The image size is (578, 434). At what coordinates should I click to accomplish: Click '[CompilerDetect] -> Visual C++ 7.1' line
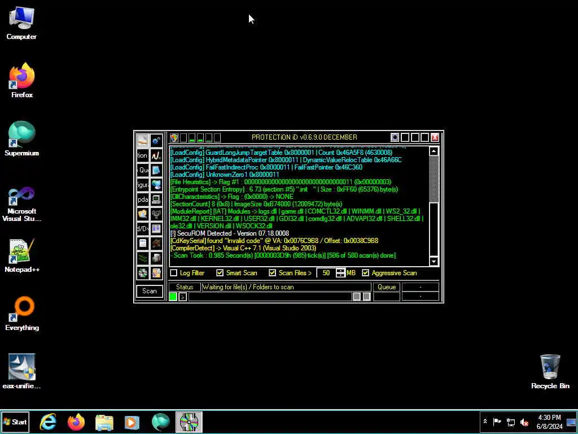click(243, 248)
